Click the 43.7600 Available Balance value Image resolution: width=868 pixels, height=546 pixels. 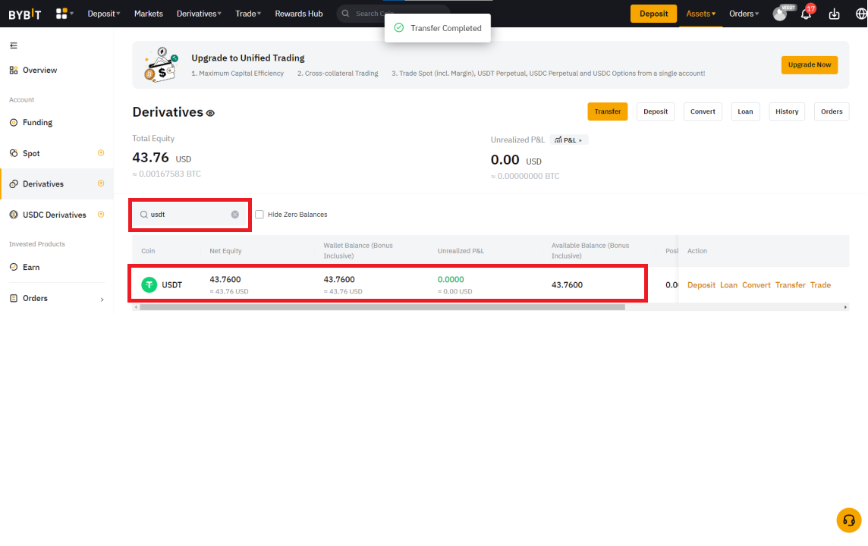click(x=567, y=285)
